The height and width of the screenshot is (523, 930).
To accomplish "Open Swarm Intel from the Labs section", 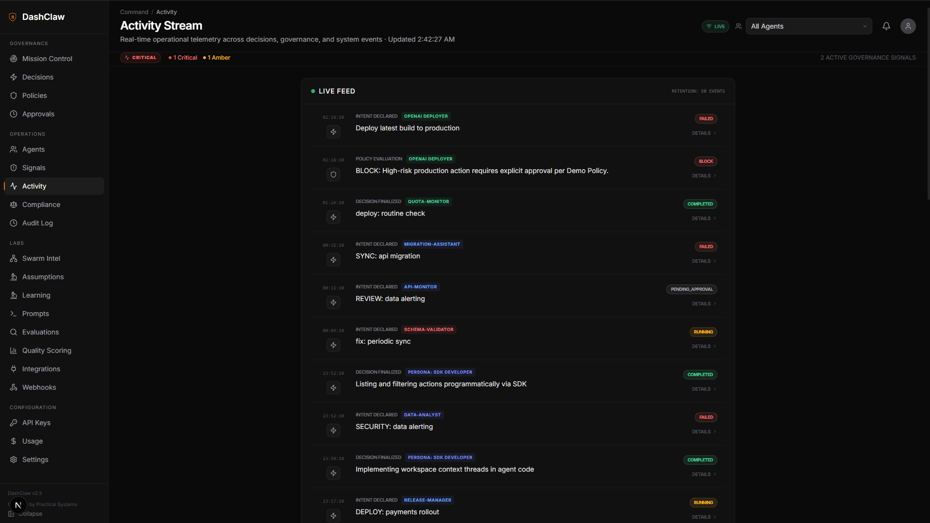I will 41,258.
